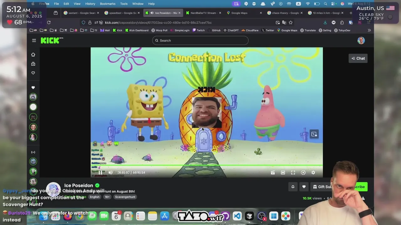Screen dimensions: 401x225
Task: Open SimpleLogin bookmark
Action: [180, 30]
